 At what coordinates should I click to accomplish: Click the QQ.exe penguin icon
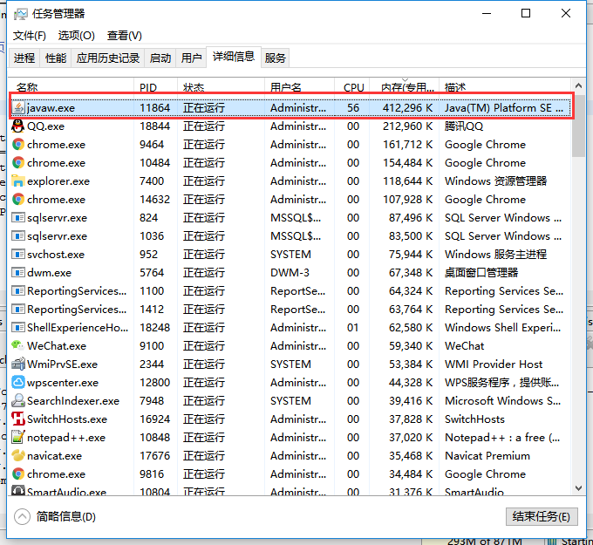18,126
